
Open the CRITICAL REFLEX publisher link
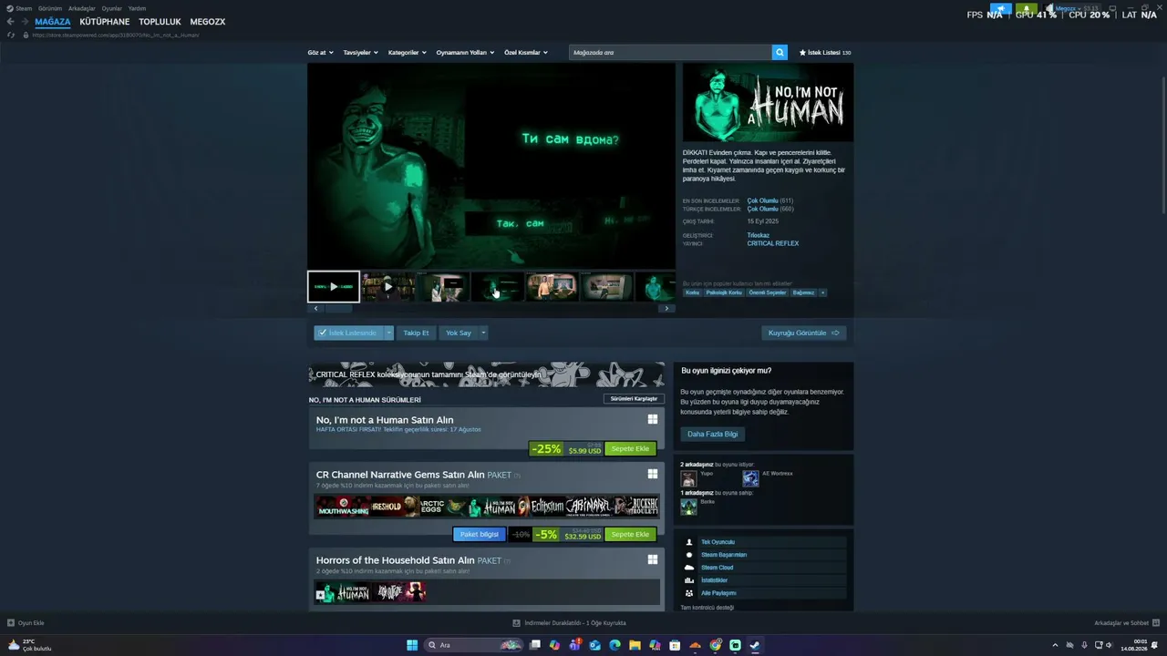773,243
